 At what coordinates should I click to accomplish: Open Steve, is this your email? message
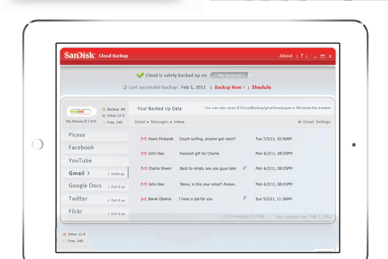click(209, 184)
